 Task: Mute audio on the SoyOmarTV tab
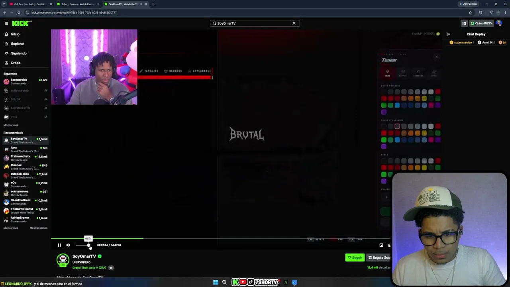point(141,4)
